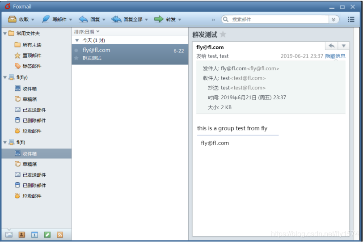Expand the 写邮件 dropdown arrow
The width and height of the screenshot is (363, 242).
pyautogui.click(x=71, y=20)
